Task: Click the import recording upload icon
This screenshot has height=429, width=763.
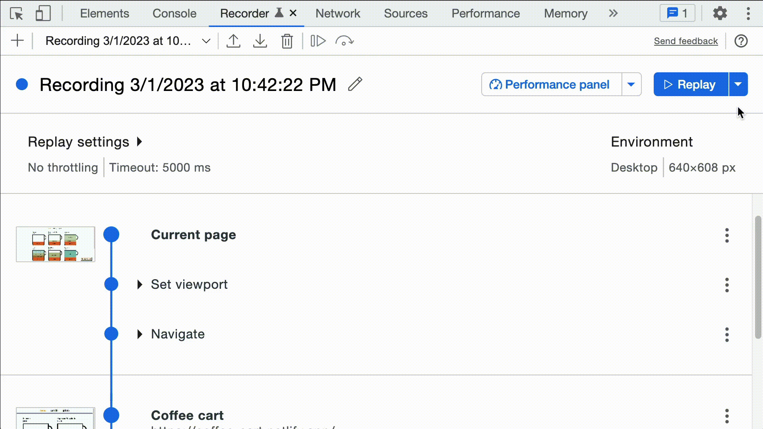Action: point(233,41)
